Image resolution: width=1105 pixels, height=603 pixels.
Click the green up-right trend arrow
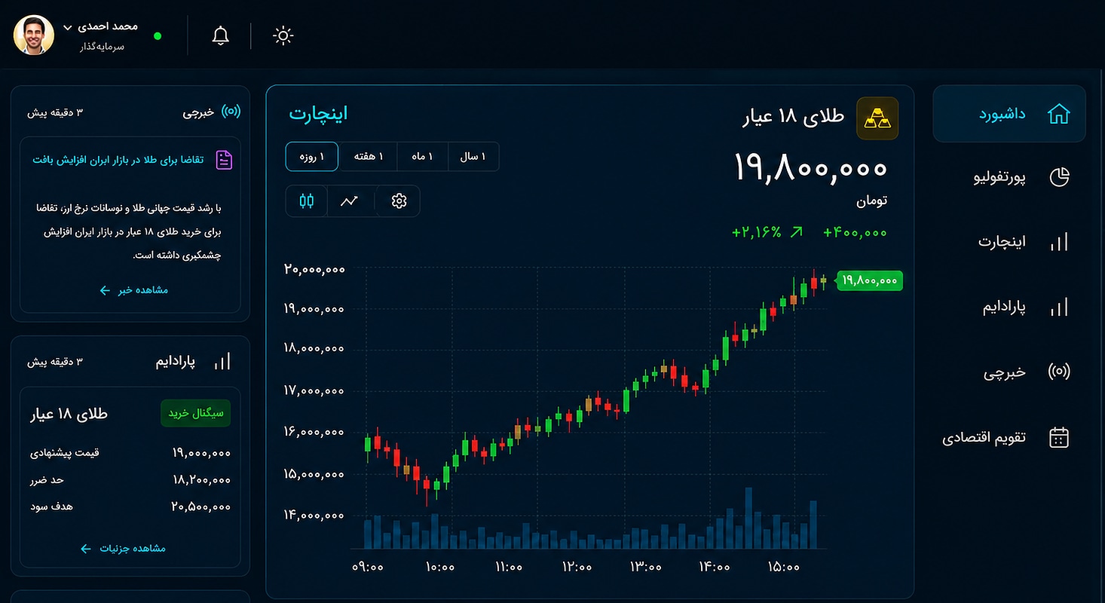[x=796, y=232]
